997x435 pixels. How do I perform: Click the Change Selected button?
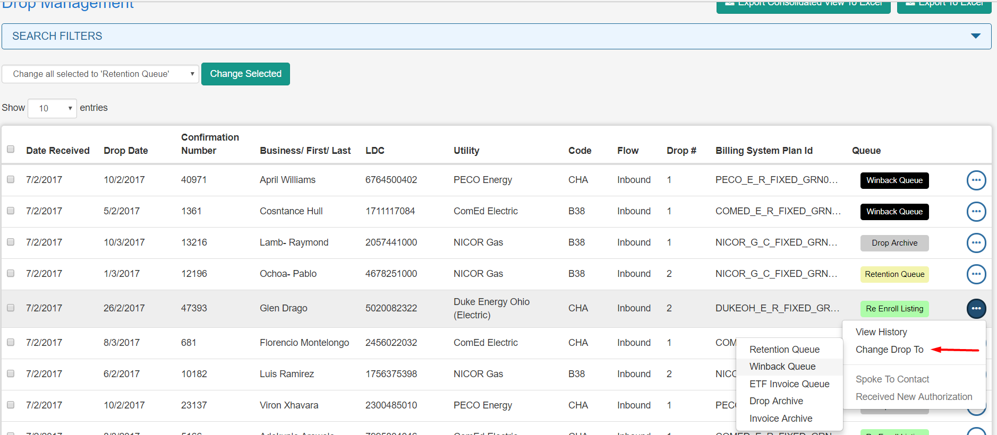[245, 74]
